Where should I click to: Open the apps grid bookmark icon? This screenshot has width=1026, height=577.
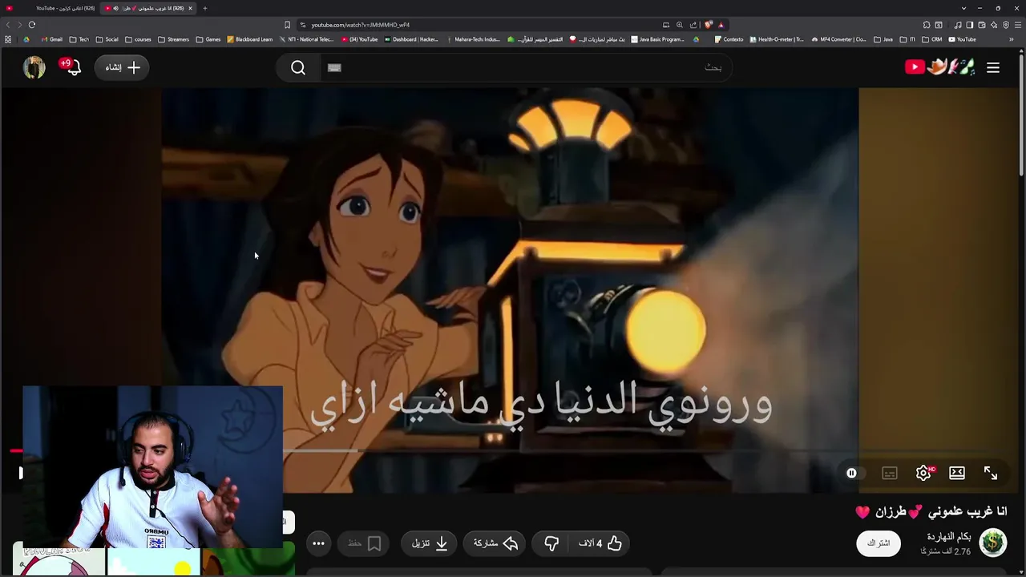click(8, 39)
